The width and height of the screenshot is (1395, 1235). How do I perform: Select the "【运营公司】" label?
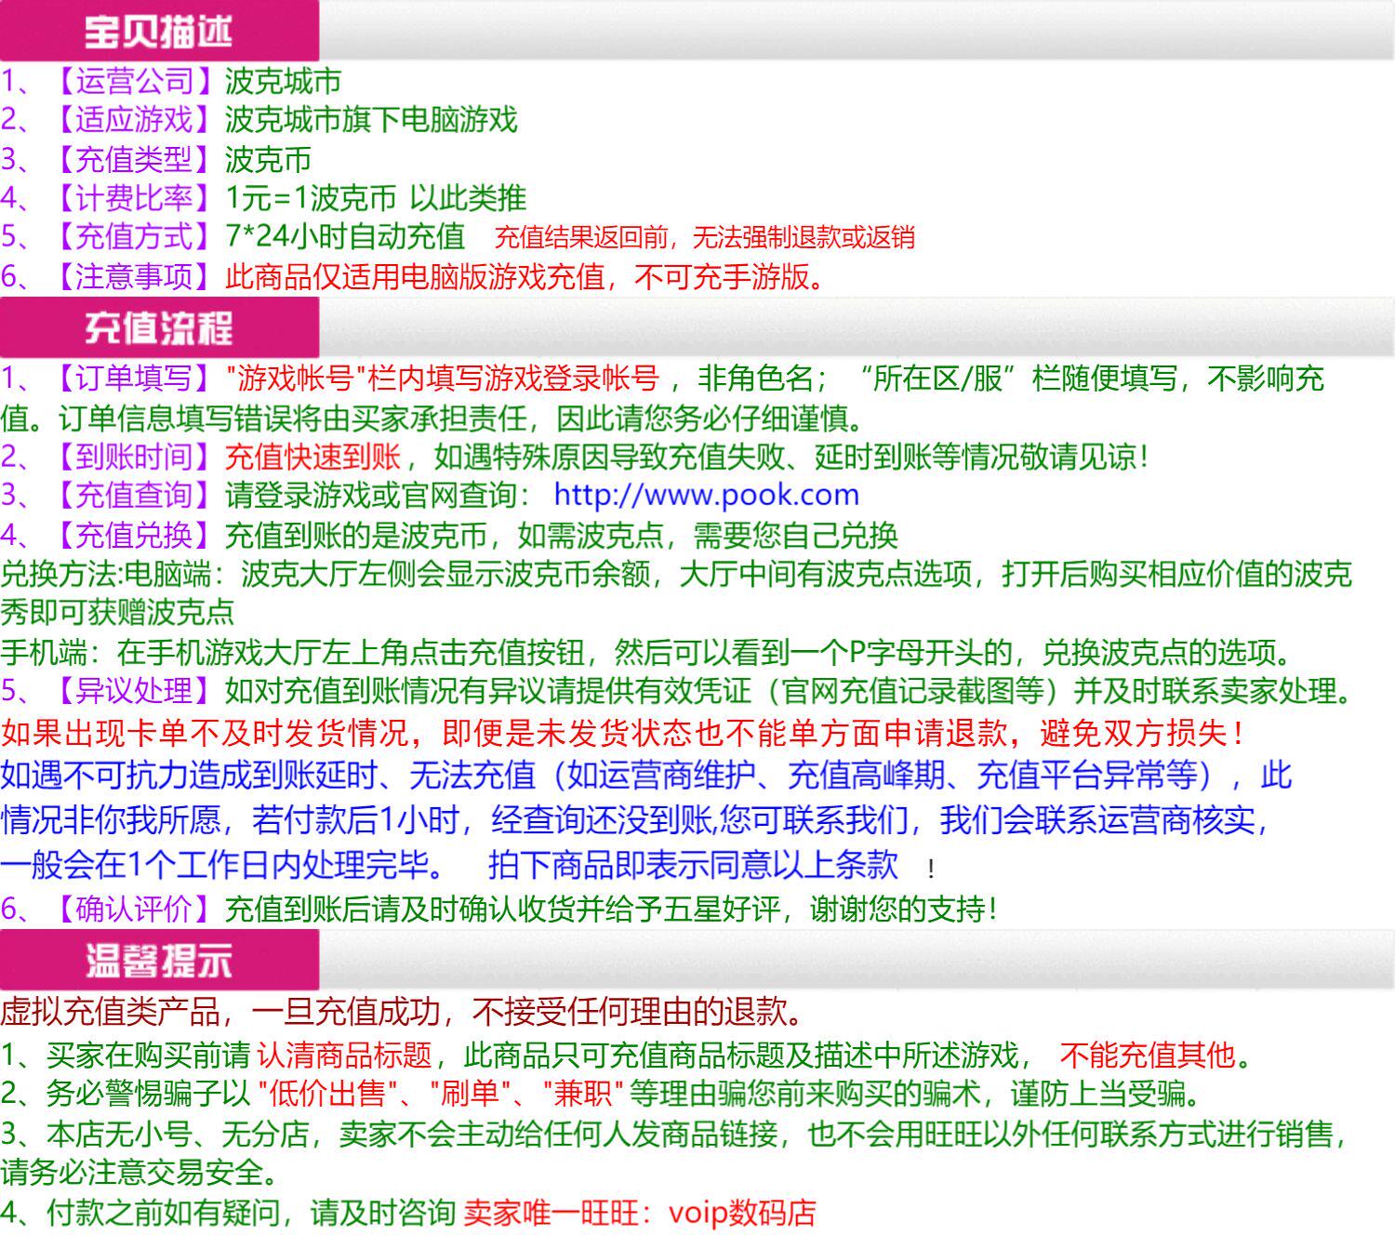tap(133, 82)
